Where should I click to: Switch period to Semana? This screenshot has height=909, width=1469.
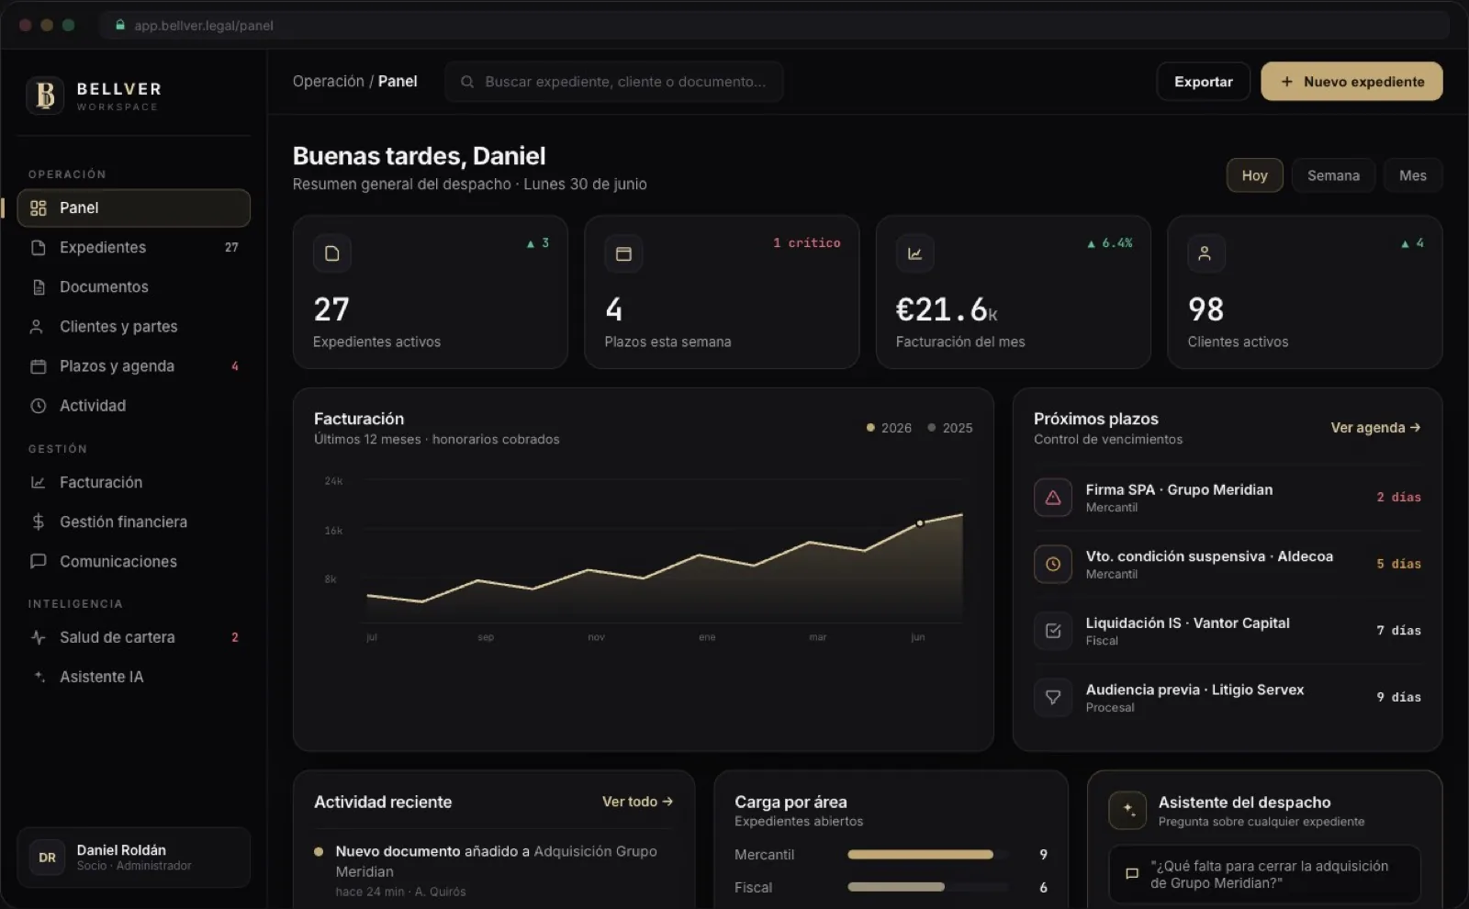tap(1333, 175)
